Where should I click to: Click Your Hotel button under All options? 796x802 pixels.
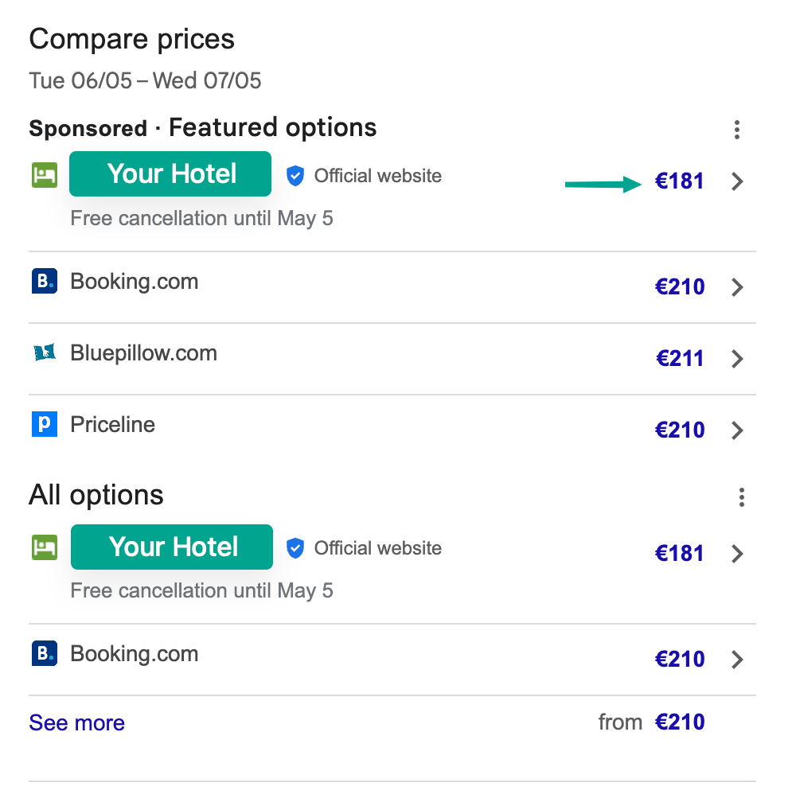pyautogui.click(x=172, y=547)
